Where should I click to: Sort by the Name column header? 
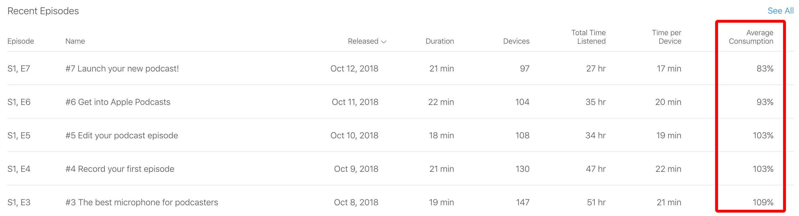[x=75, y=41]
